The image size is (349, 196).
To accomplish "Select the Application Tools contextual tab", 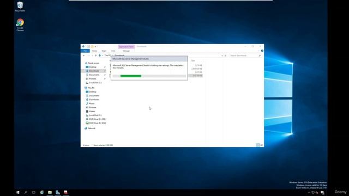I will coord(126,47).
